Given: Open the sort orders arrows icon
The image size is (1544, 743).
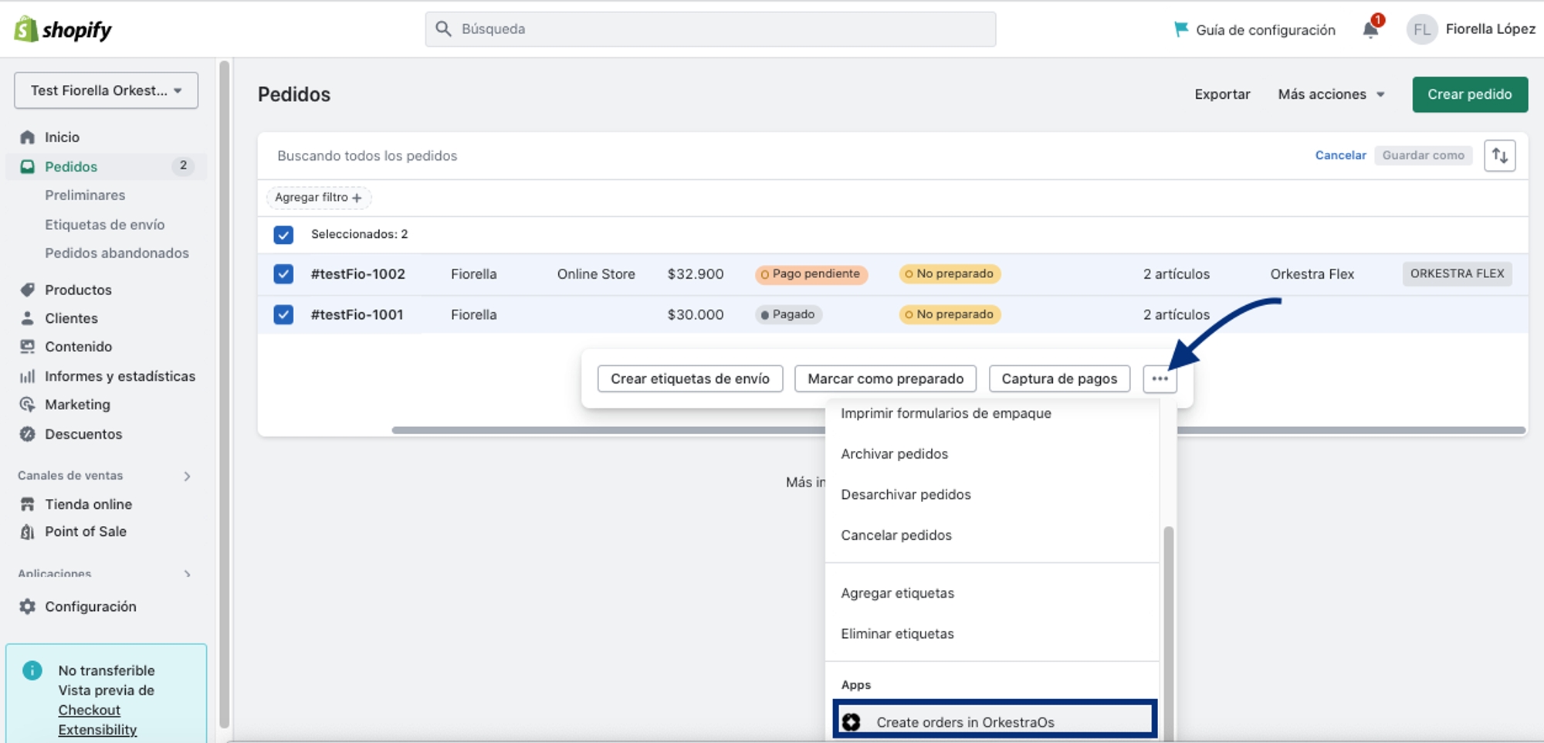Looking at the screenshot, I should coord(1499,155).
